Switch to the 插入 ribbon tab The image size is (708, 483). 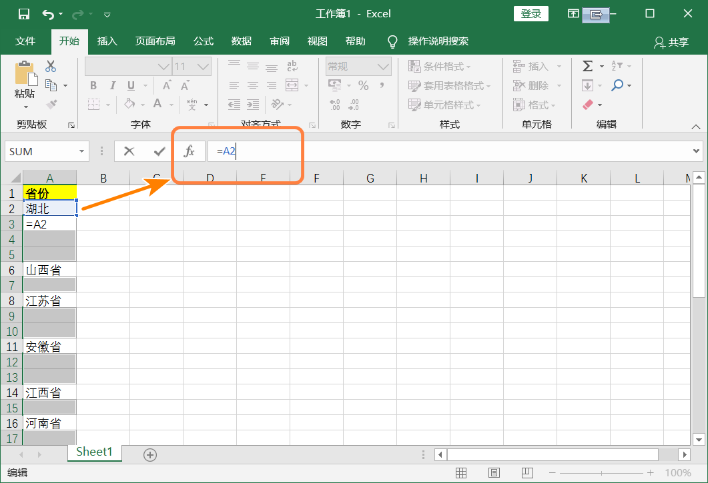tap(107, 41)
